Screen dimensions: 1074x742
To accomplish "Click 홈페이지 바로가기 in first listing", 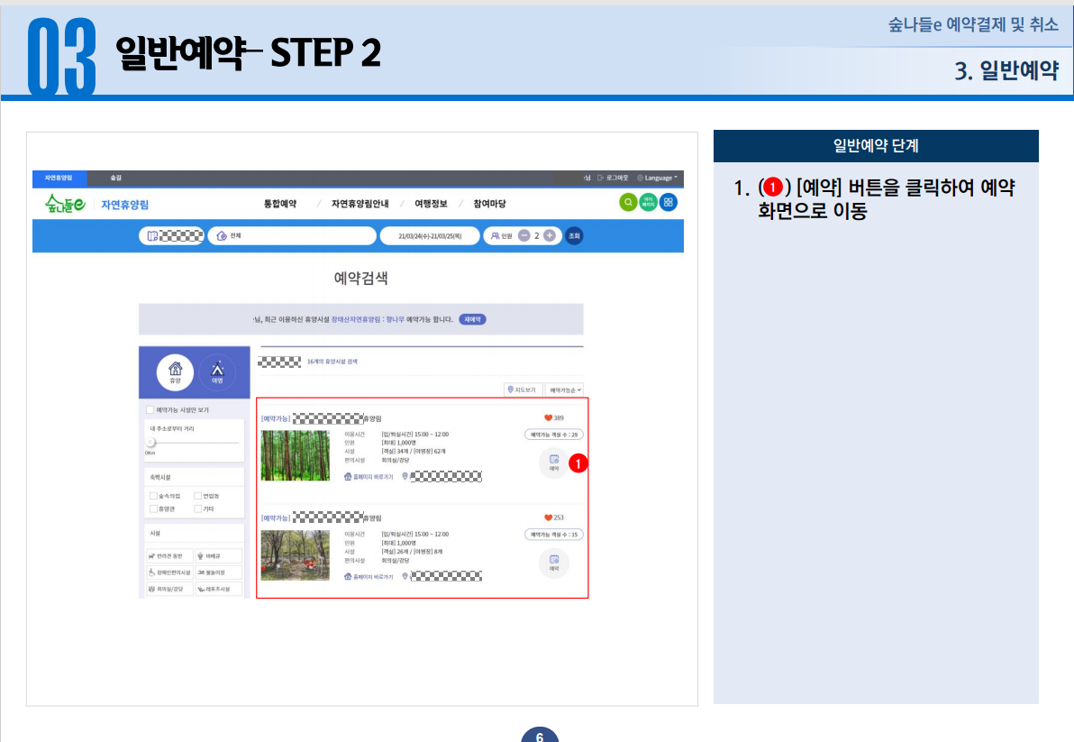I will 369,477.
